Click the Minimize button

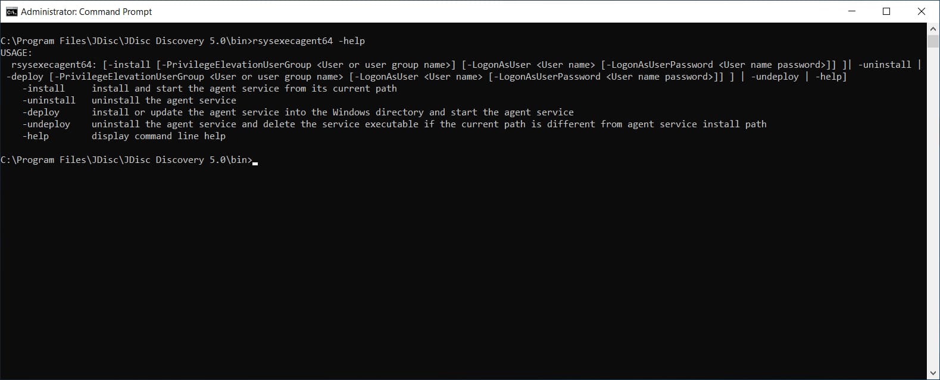click(x=852, y=11)
